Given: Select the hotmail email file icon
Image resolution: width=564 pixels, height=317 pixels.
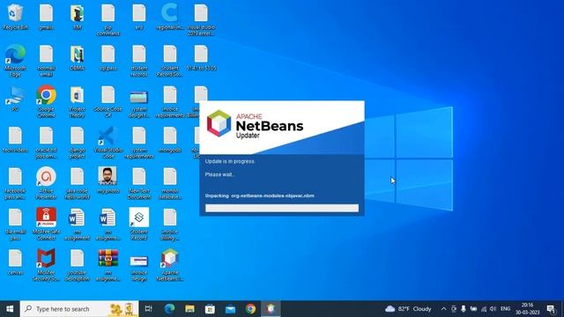Looking at the screenshot, I should tap(46, 61).
